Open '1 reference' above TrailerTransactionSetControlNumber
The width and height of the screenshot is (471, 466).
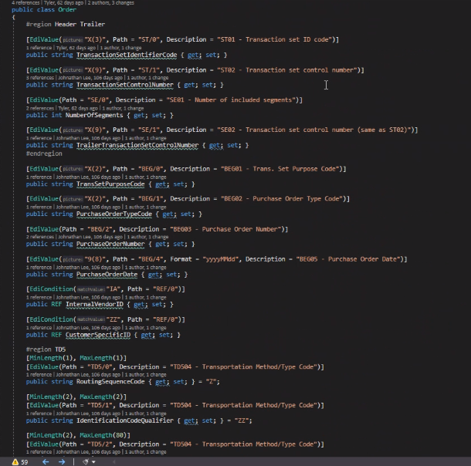point(39,138)
